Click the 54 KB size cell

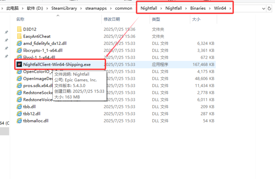209,121
